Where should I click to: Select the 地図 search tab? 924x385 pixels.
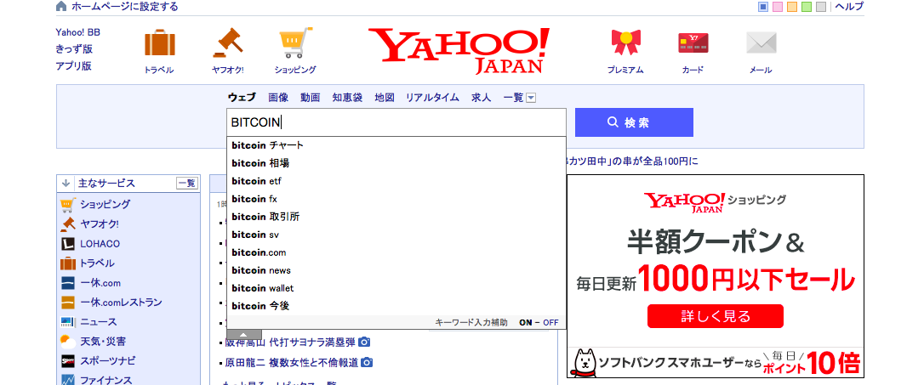[385, 98]
